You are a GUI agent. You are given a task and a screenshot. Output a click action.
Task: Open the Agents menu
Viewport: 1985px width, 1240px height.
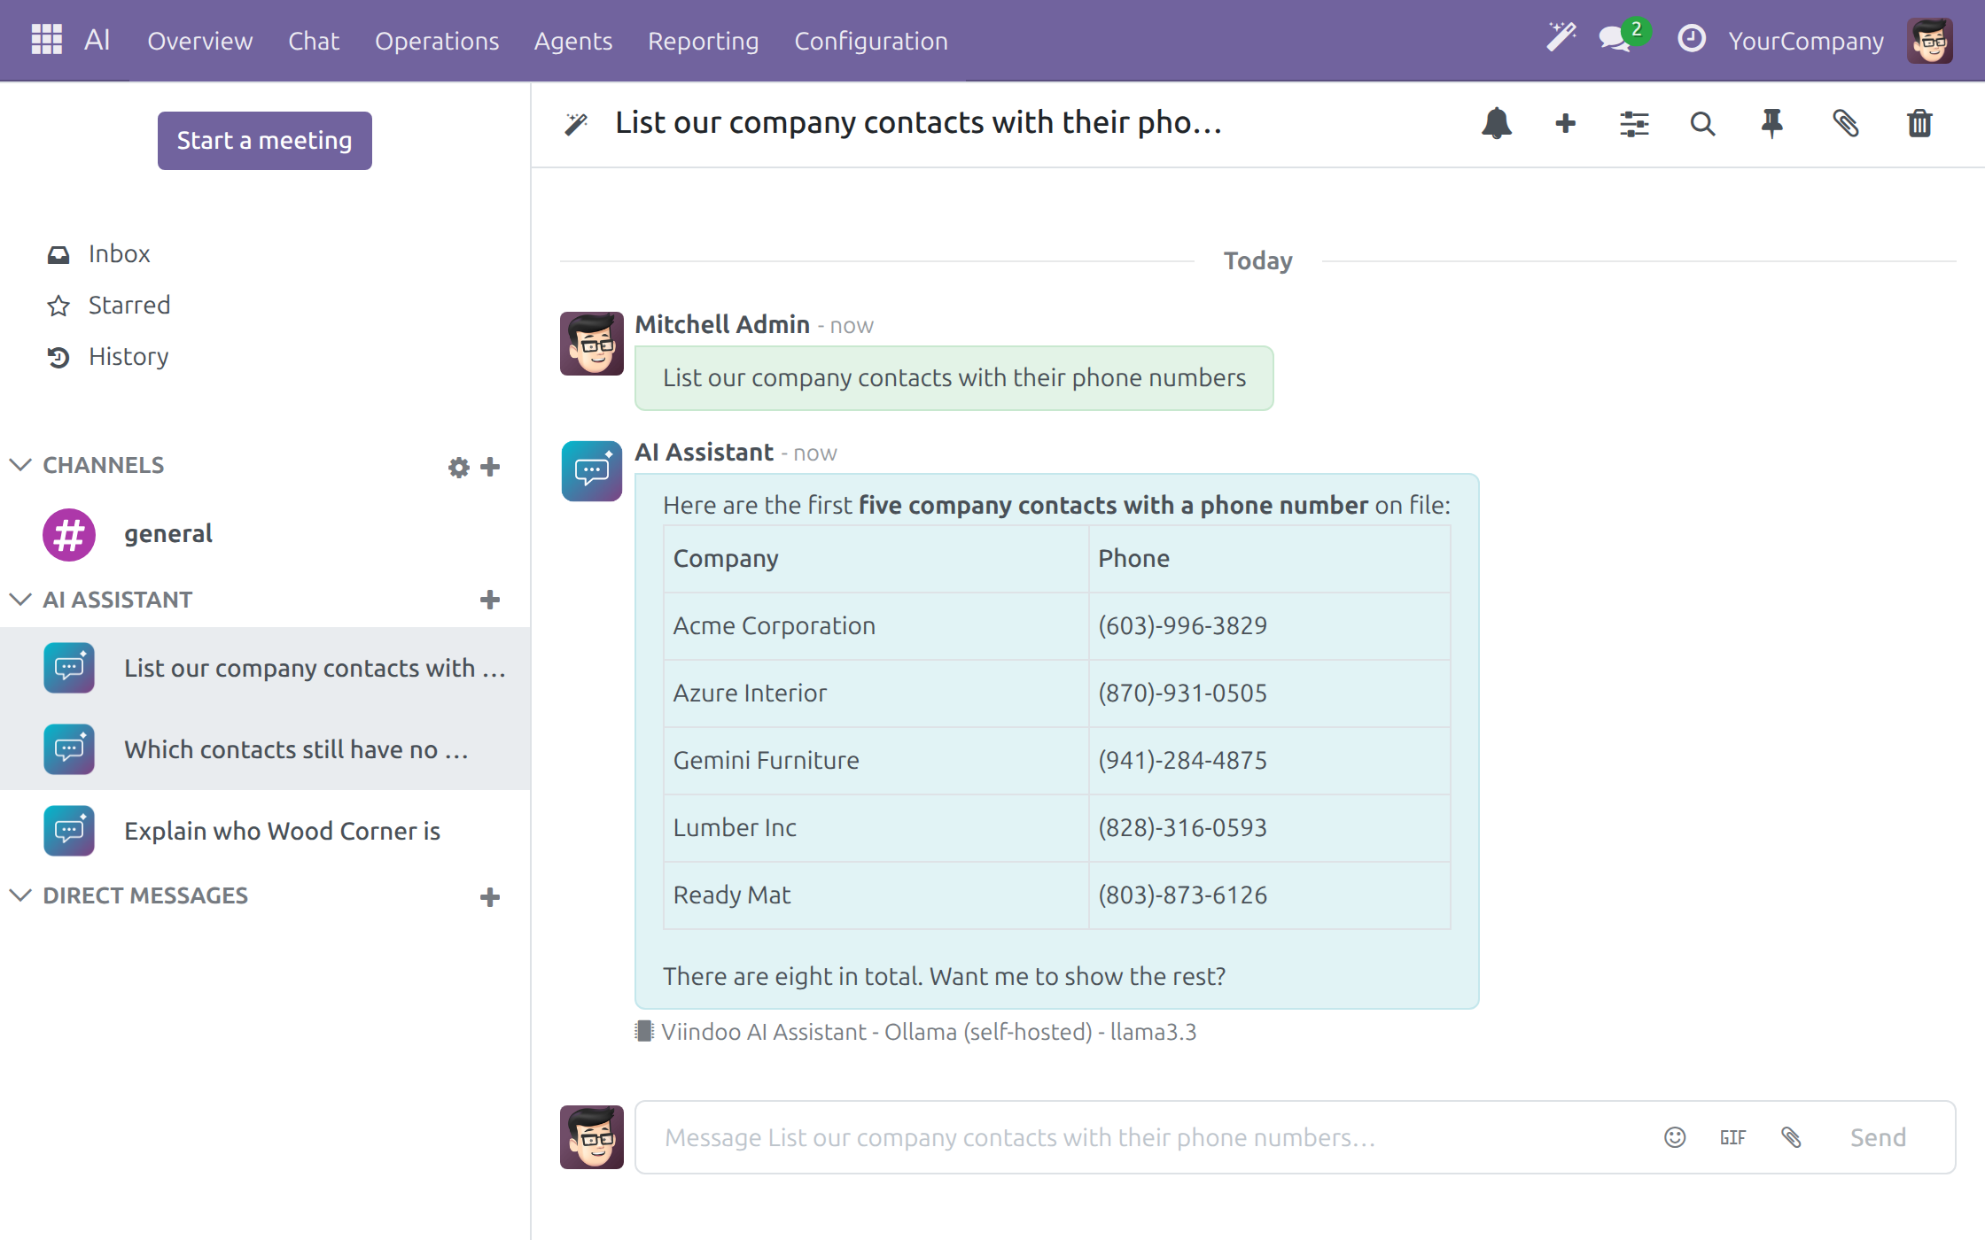573,41
